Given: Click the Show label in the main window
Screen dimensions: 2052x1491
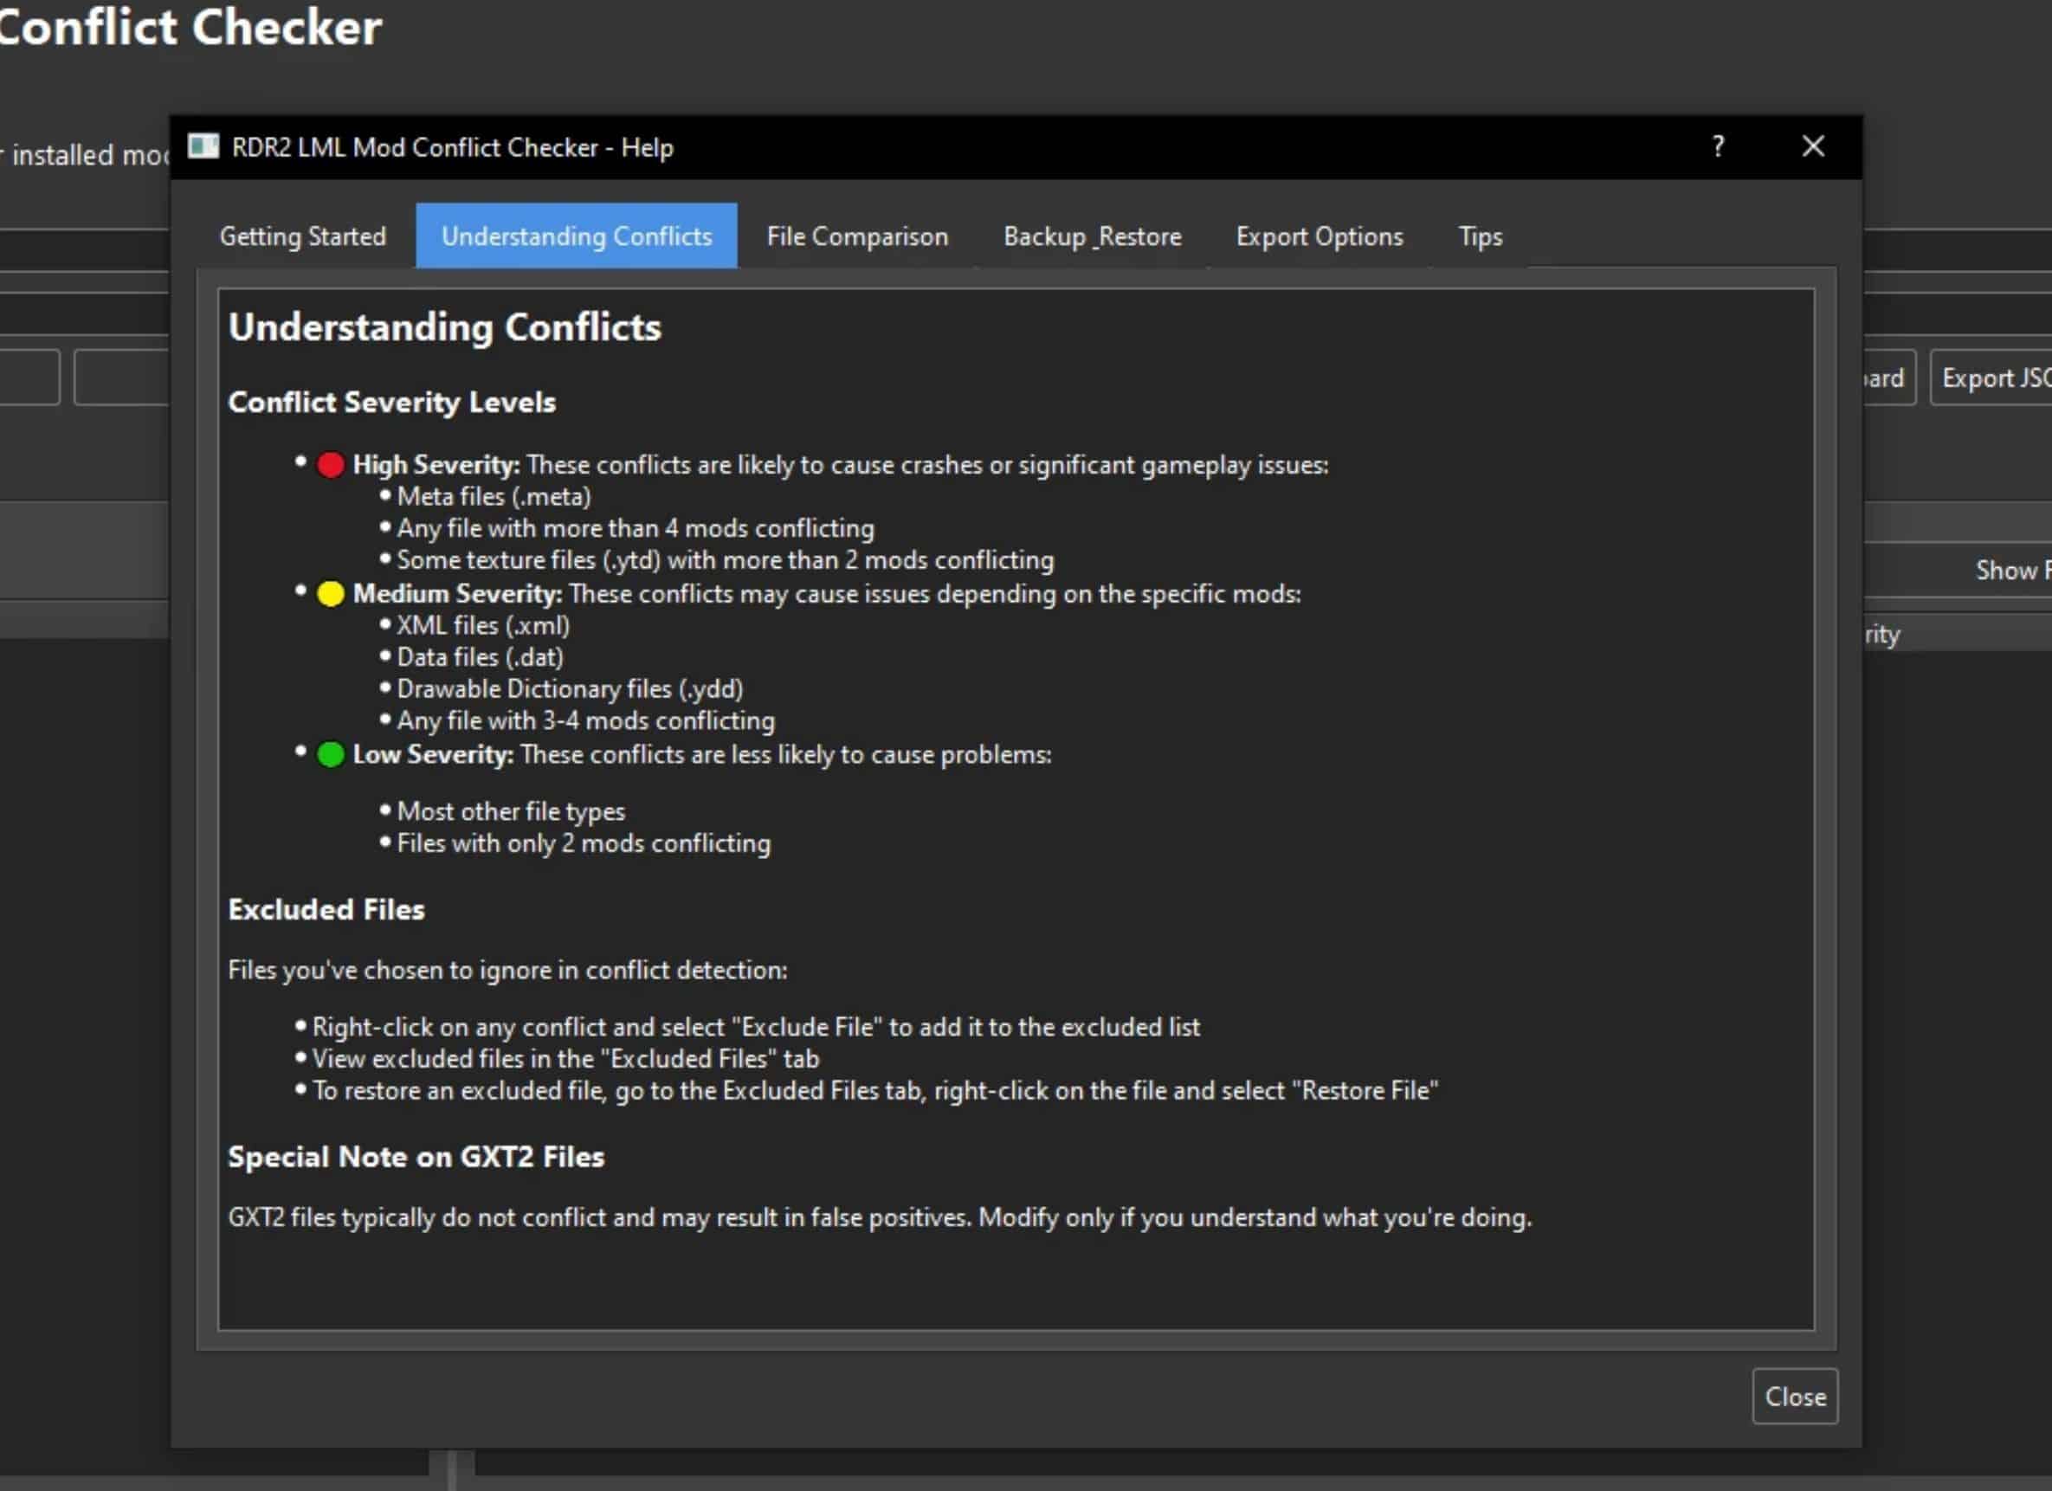Looking at the screenshot, I should click(2012, 570).
